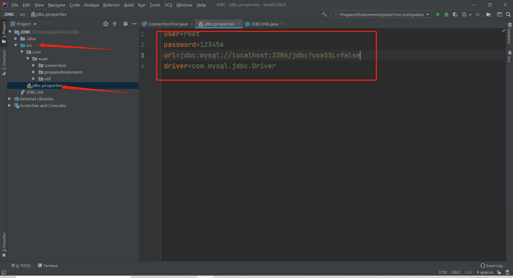Image resolution: width=513 pixels, height=278 pixels.
Task: Place cursor on the driver line
Action: (220, 66)
